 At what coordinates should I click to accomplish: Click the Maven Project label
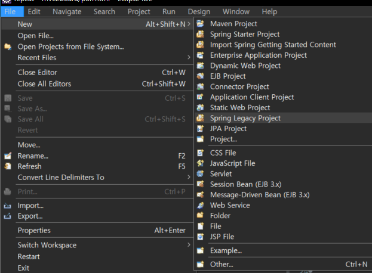tap(233, 24)
